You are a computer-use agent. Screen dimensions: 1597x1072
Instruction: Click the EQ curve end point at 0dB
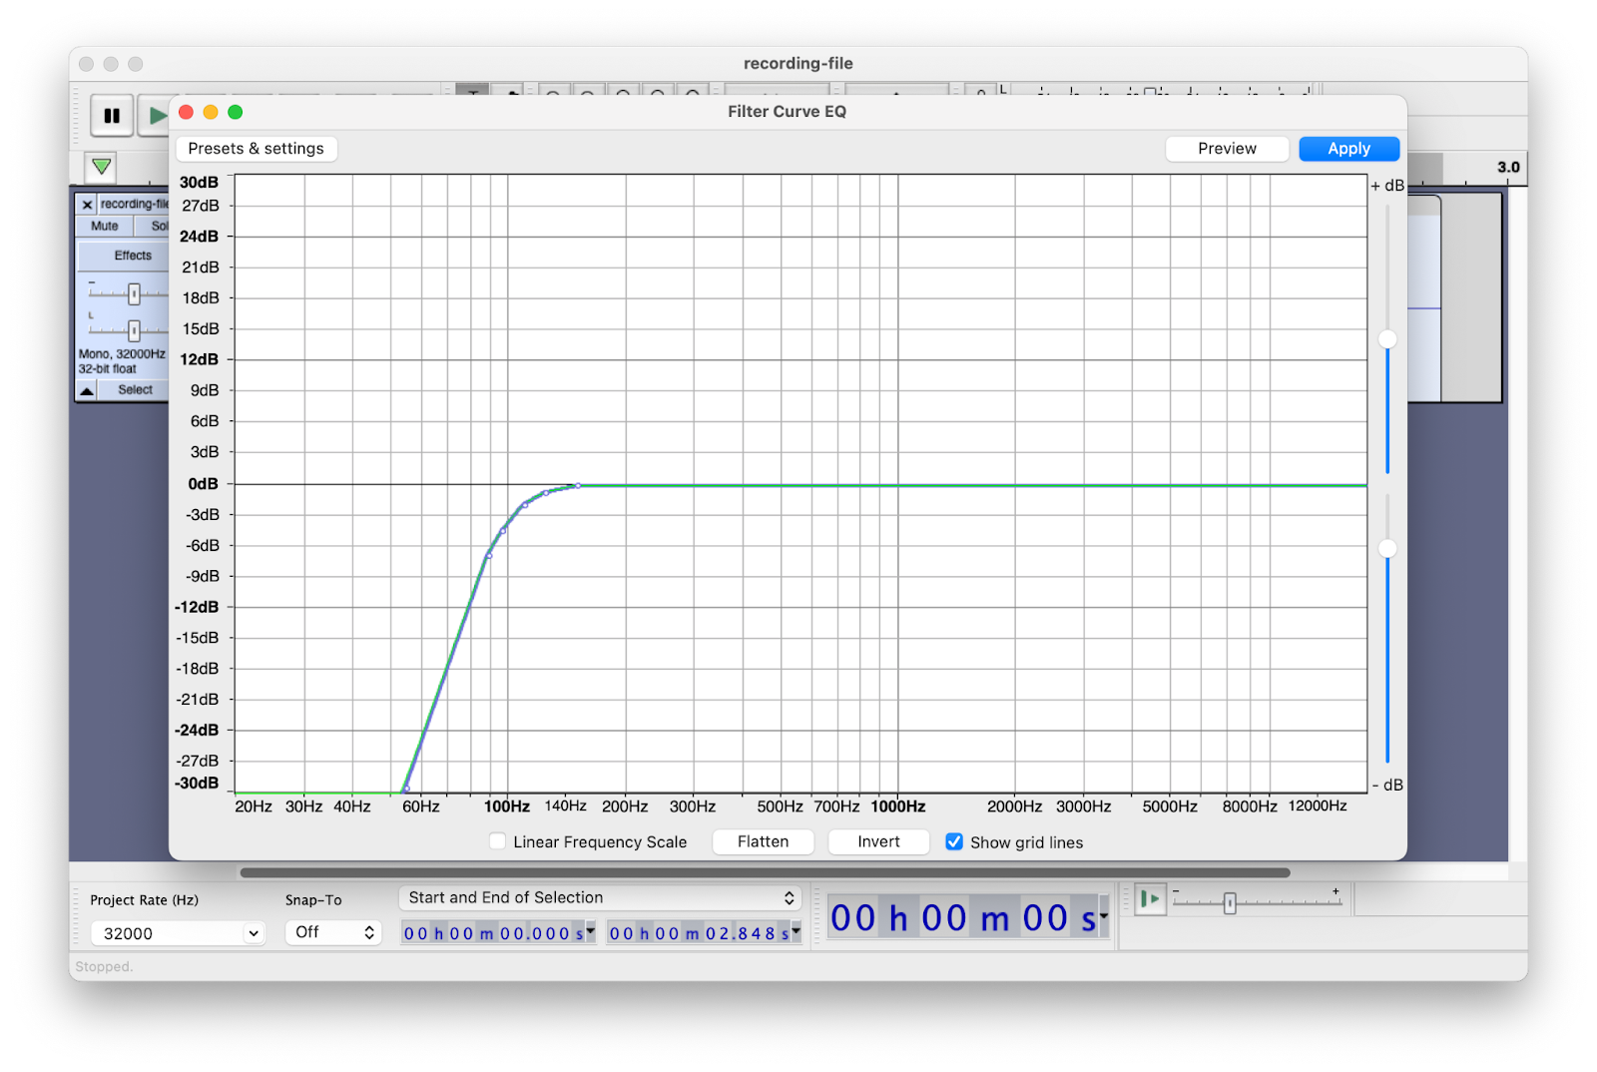pos(578,486)
